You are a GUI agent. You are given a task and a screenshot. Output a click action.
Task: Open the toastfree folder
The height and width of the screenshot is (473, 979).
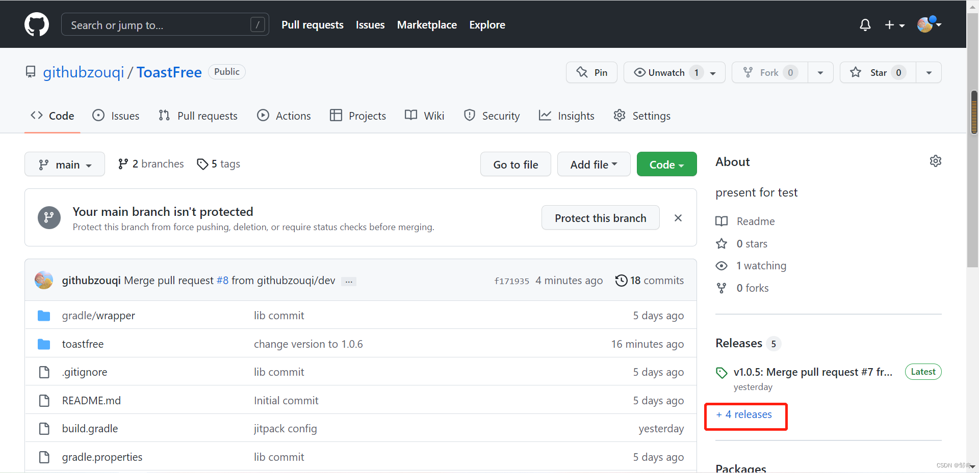tap(83, 344)
